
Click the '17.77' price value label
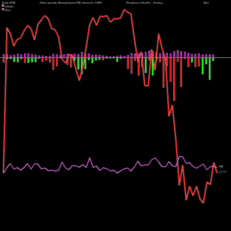tap(223, 172)
